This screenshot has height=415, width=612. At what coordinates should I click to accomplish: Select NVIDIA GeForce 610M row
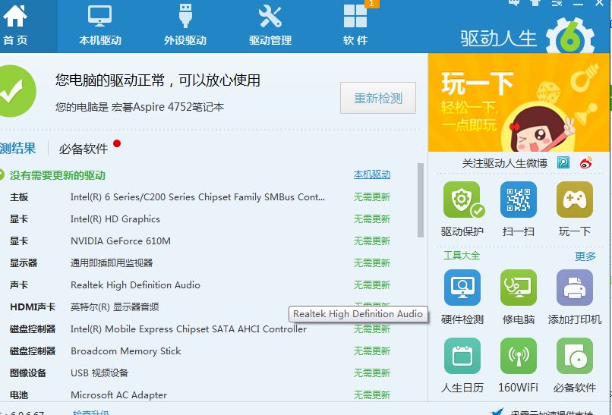[200, 241]
